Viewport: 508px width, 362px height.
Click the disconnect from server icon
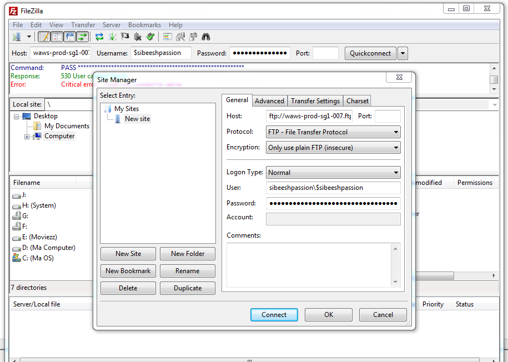pos(138,37)
